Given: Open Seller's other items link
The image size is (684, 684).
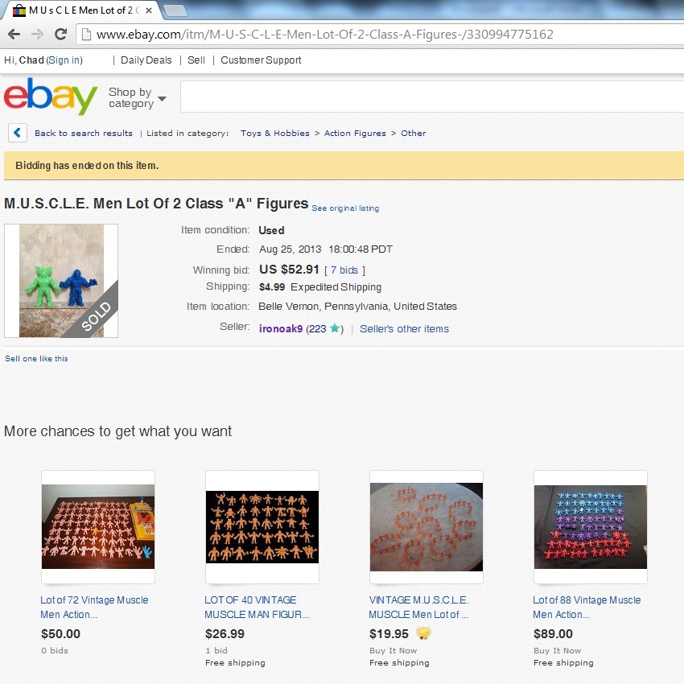Looking at the screenshot, I should [404, 328].
